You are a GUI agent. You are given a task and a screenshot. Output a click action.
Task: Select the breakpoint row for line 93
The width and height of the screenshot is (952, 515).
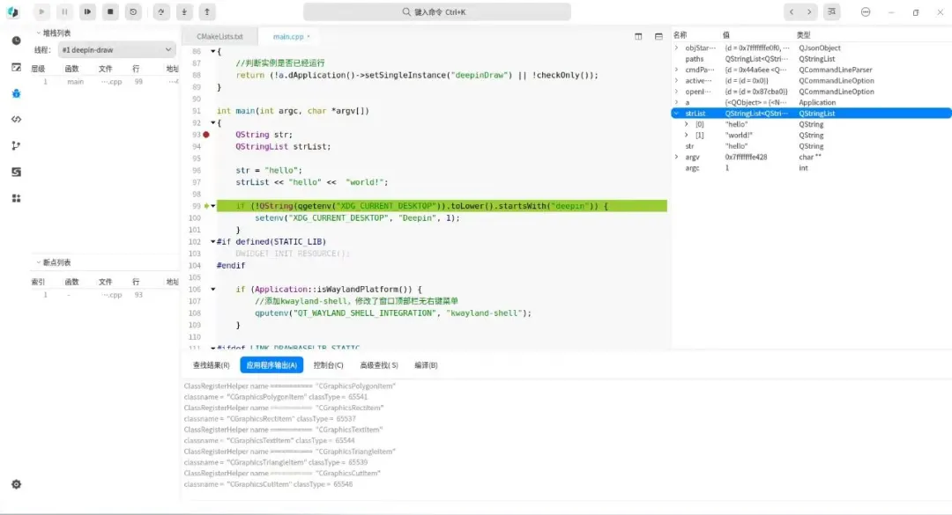pyautogui.click(x=105, y=295)
